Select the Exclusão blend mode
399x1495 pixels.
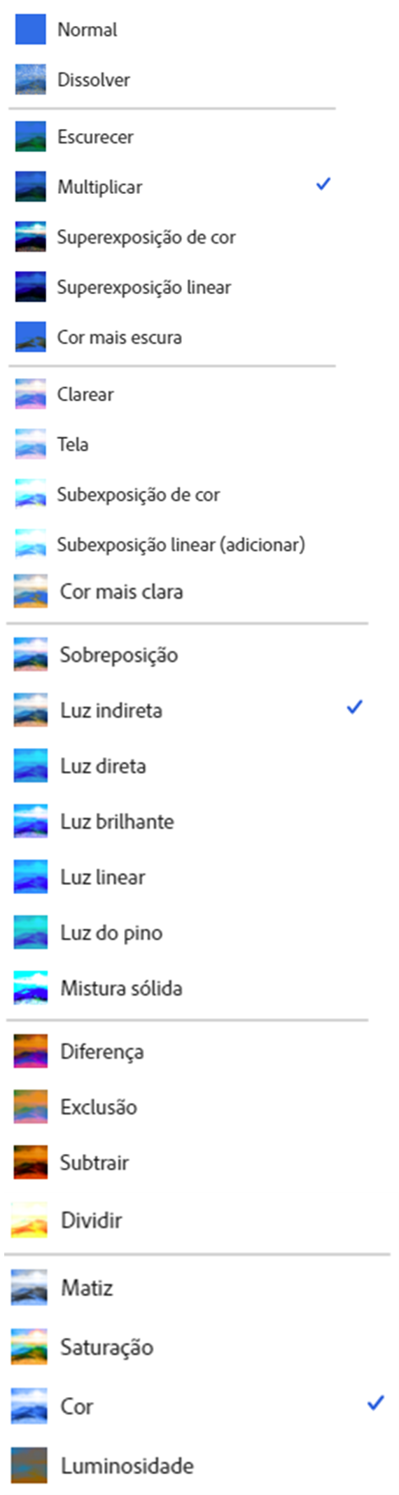click(x=99, y=1107)
